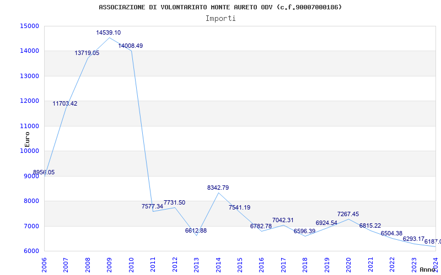Image resolution: width=441 pixels, height=275 pixels.
Task: Select the data label 6504.38
Action: [392, 233]
